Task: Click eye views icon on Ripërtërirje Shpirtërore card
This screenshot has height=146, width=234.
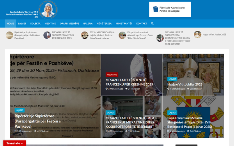Action: pyautogui.click(x=35, y=131)
